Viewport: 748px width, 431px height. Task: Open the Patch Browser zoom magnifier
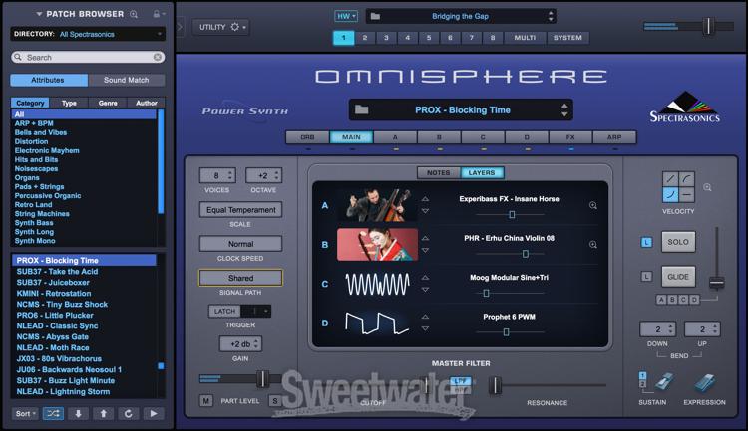(x=134, y=14)
